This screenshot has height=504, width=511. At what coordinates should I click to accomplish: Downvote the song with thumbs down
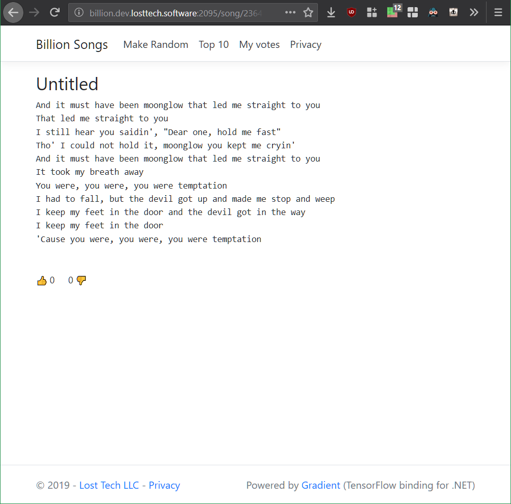[x=81, y=280]
